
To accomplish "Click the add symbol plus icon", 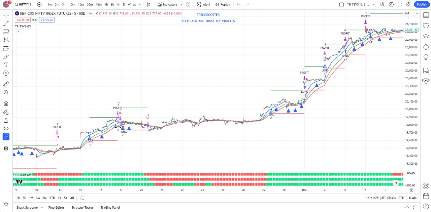I will coord(39,4).
